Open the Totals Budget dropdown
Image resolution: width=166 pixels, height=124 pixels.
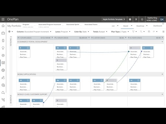pyautogui.click(x=100, y=32)
